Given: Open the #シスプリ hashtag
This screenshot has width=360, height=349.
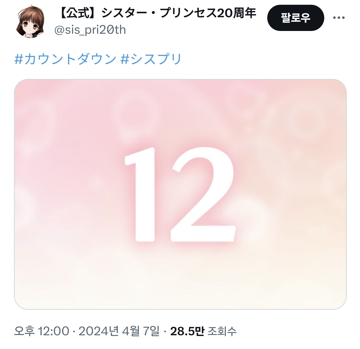Looking at the screenshot, I should pos(151,59).
